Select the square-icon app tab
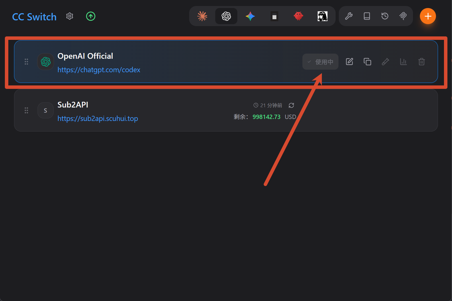Image resolution: width=452 pixels, height=301 pixels. [x=274, y=16]
